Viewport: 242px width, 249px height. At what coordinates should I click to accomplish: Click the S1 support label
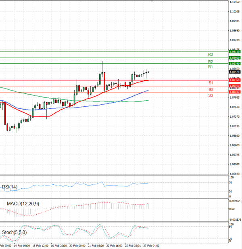point(211,83)
